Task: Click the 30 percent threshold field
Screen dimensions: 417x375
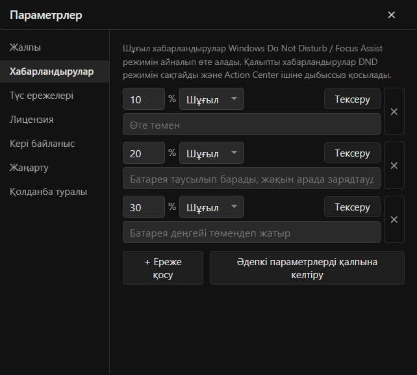Action: (144, 207)
